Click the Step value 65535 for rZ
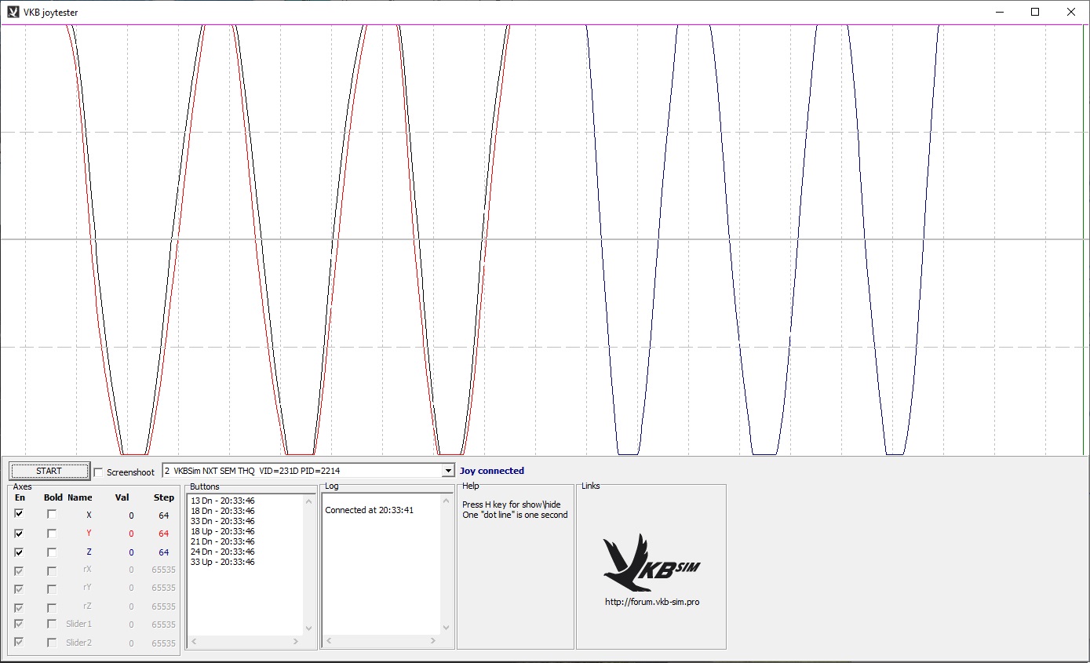This screenshot has height=663, width=1090. (x=163, y=607)
